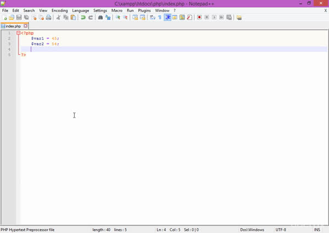Click the Find binoculars icon

pyautogui.click(x=100, y=18)
